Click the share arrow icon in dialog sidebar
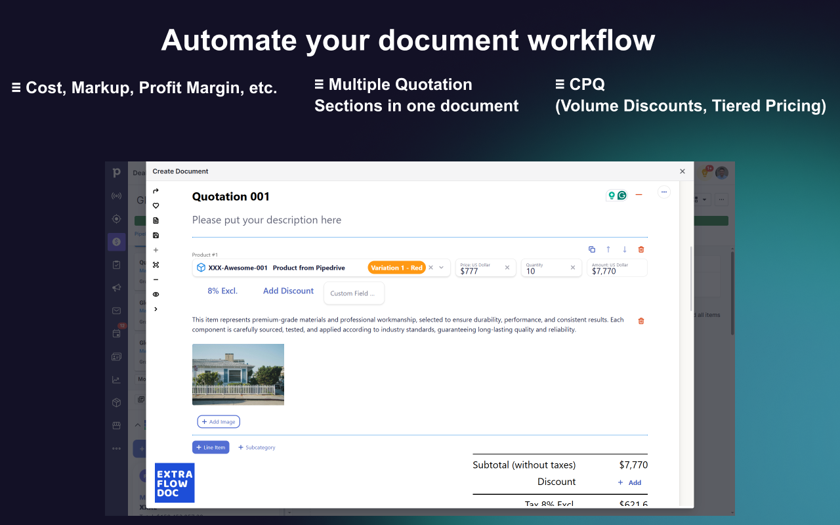This screenshot has width=840, height=525. (156, 191)
